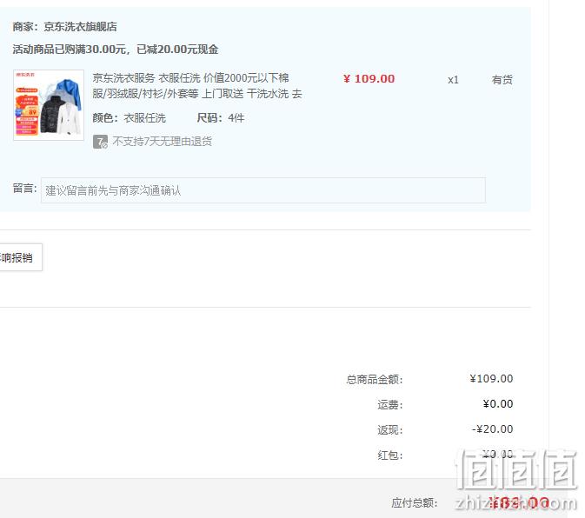The width and height of the screenshot is (585, 518).
Task: Click the 颜色: 衣服任洗 attribute text
Action: [130, 118]
